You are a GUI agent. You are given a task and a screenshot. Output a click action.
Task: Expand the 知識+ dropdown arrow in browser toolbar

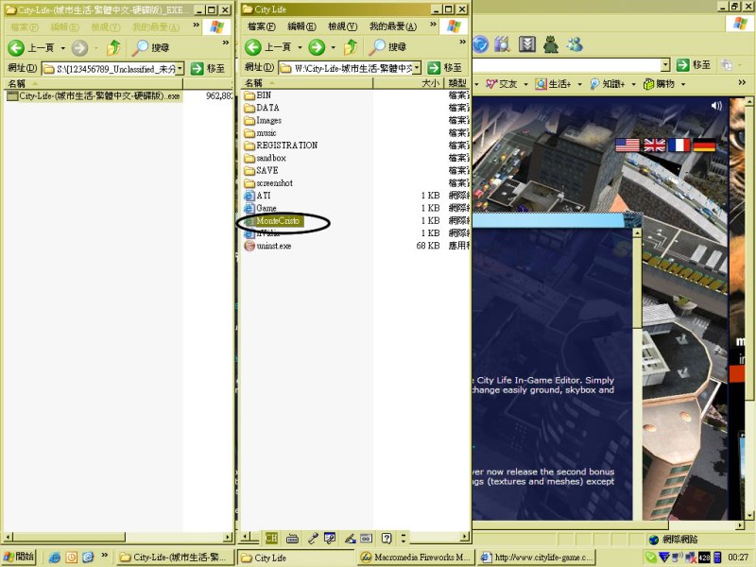[x=633, y=84]
